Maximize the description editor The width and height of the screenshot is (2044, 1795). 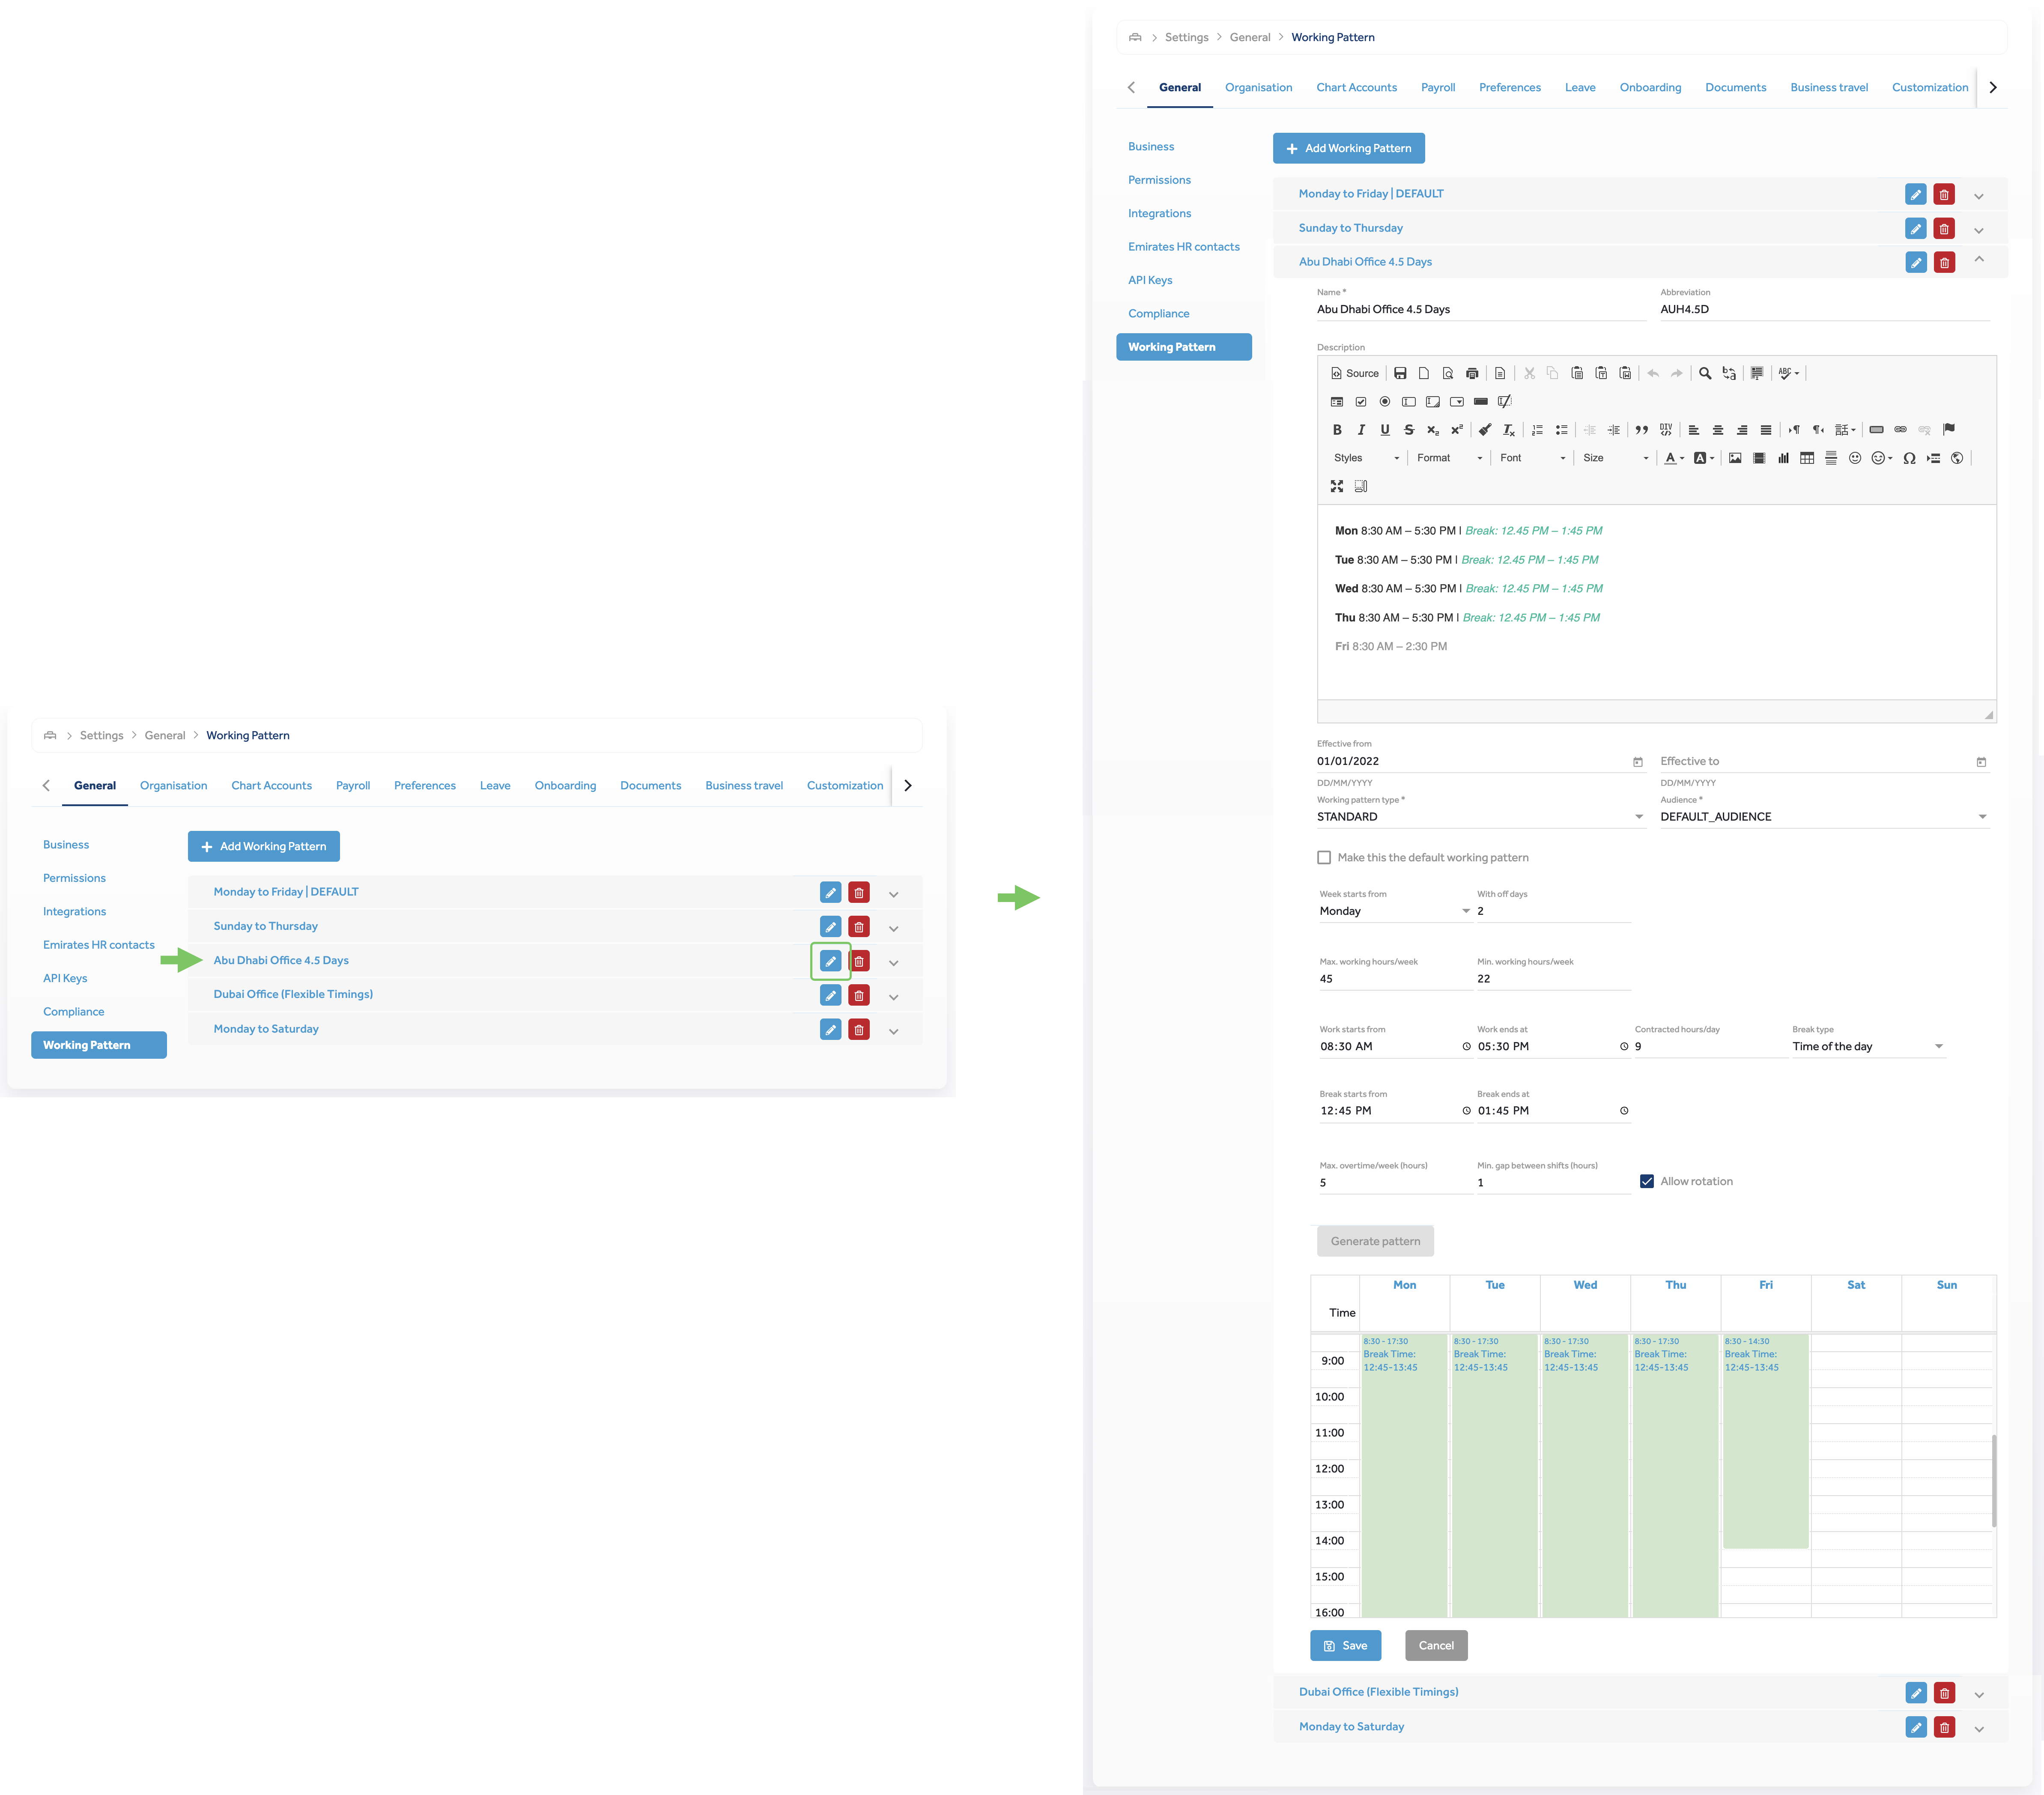coord(1336,486)
